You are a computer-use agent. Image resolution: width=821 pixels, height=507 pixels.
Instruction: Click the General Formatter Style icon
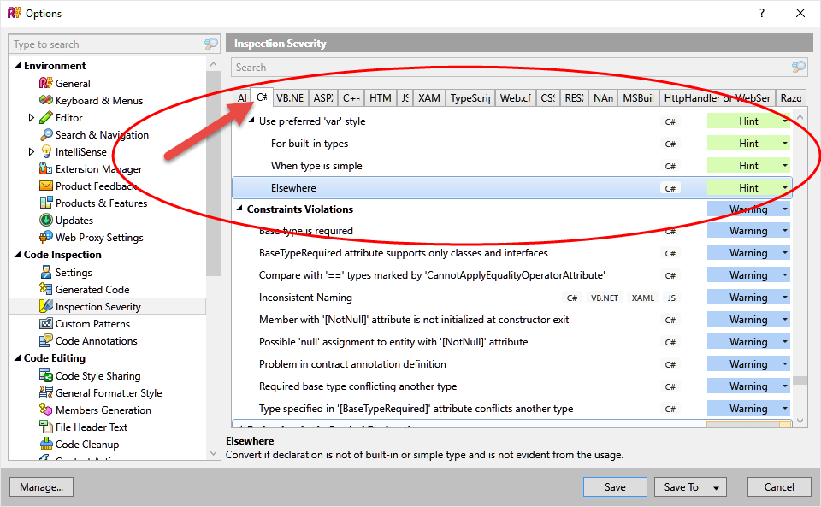click(x=46, y=392)
